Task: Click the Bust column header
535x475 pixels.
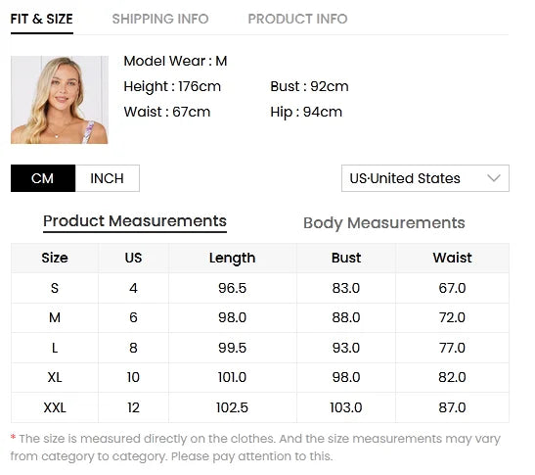Action: tap(346, 258)
